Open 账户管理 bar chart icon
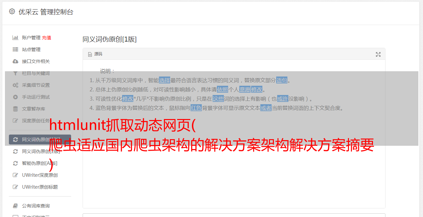This screenshot has height=217, width=423. (x=15, y=38)
